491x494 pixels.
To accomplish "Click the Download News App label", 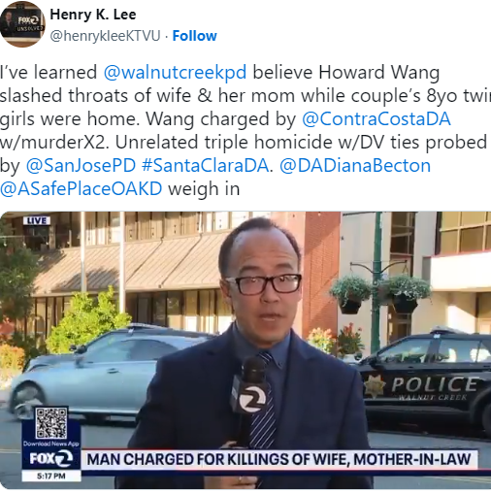I will (51, 444).
